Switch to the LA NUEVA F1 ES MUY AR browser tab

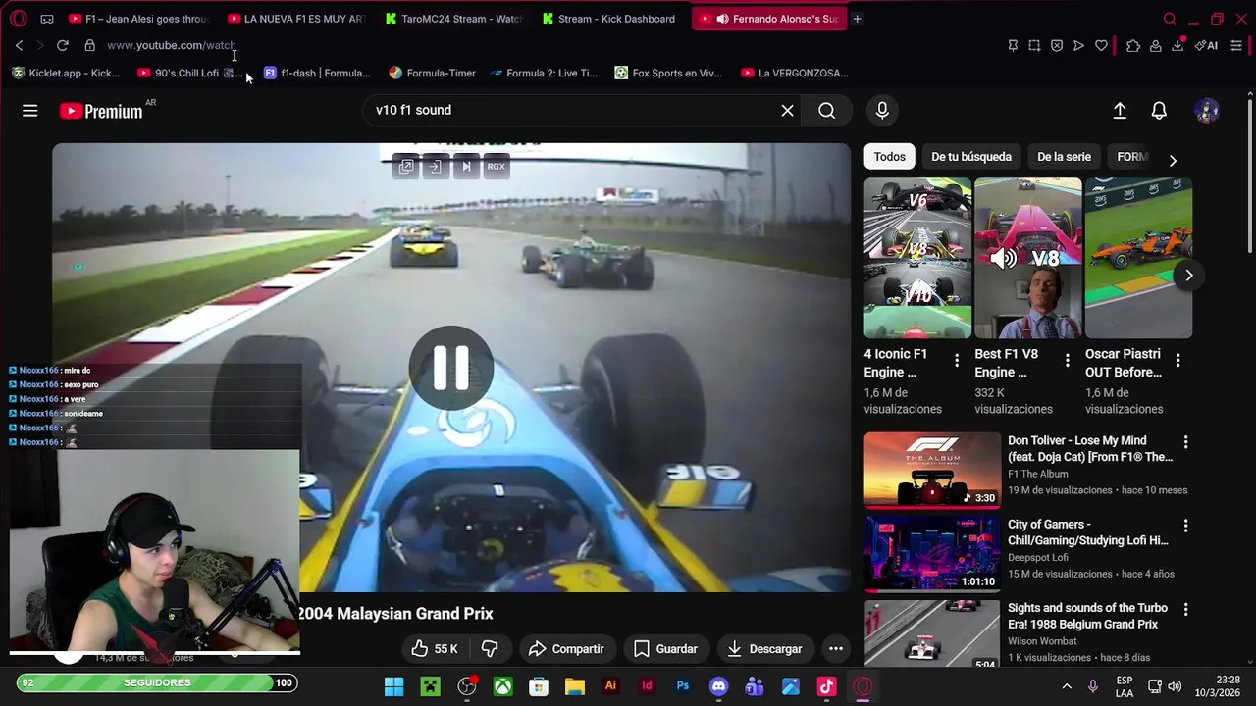(296, 19)
